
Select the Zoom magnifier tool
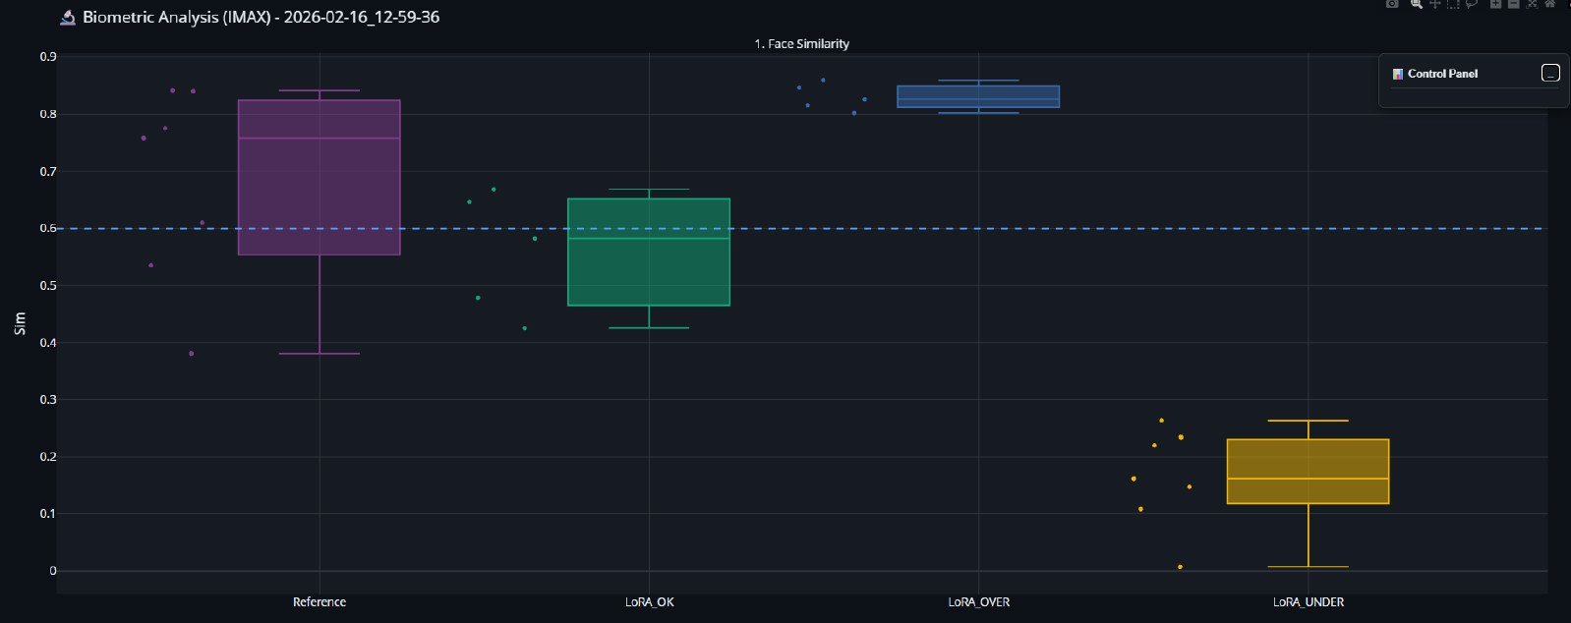pyautogui.click(x=1417, y=4)
